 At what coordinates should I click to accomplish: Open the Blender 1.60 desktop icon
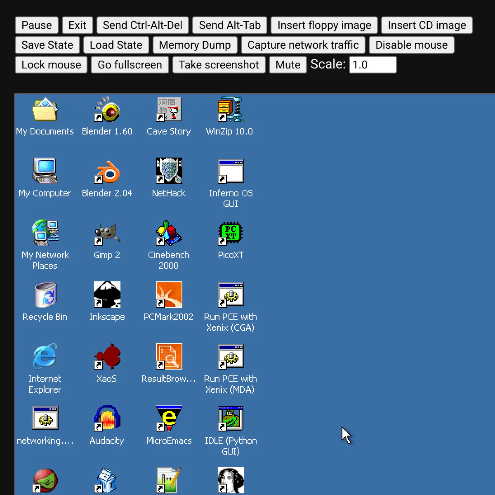pyautogui.click(x=107, y=110)
